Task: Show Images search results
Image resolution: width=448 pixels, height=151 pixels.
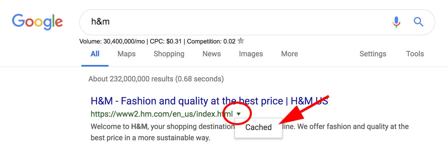Action: [x=251, y=54]
